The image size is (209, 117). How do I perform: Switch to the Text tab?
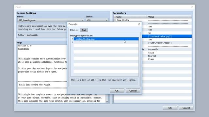click(x=84, y=30)
